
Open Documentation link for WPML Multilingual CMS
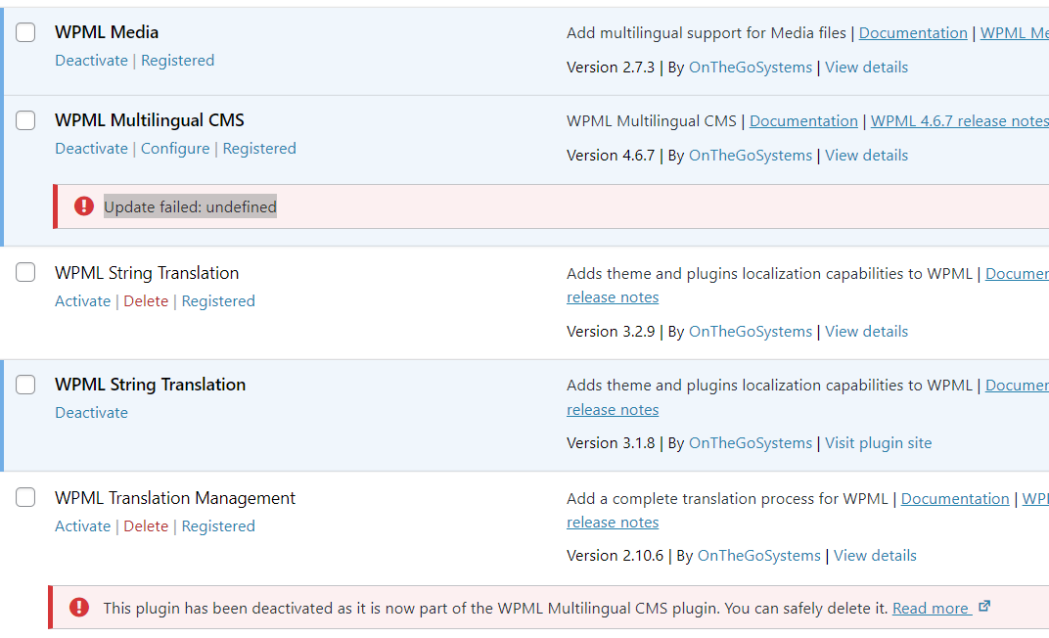[802, 121]
